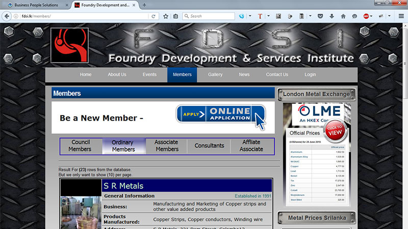Screen dimensions: 408x229
Task: Click the red T extension icon
Action: [x=260, y=16]
